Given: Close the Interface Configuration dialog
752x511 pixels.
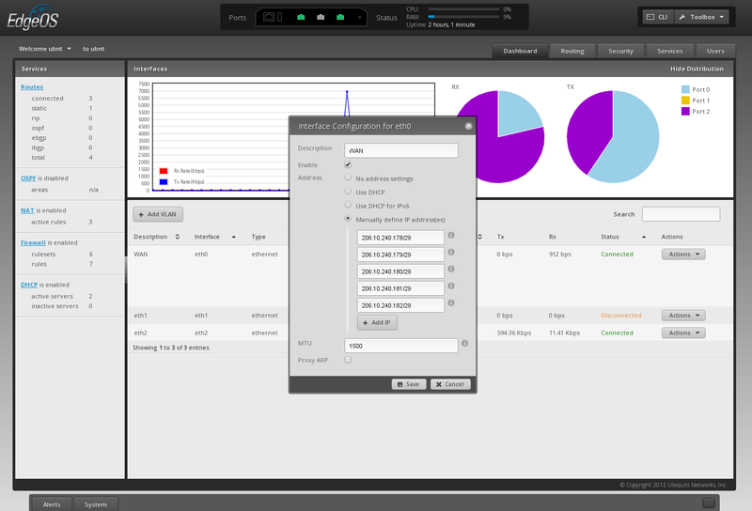Looking at the screenshot, I should 468,125.
